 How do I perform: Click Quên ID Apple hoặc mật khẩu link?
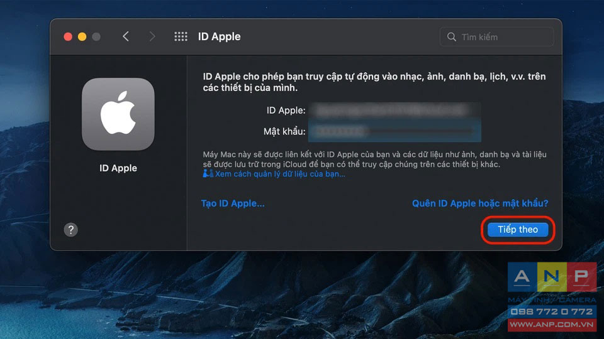[x=480, y=203]
